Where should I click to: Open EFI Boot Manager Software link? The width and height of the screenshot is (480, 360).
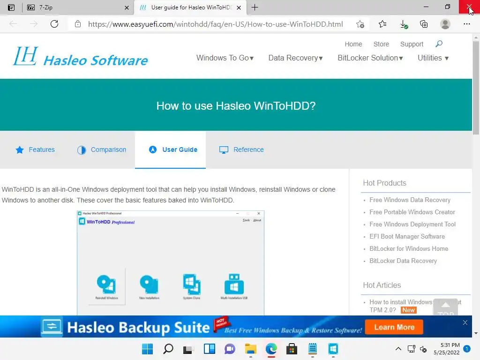pyautogui.click(x=407, y=237)
